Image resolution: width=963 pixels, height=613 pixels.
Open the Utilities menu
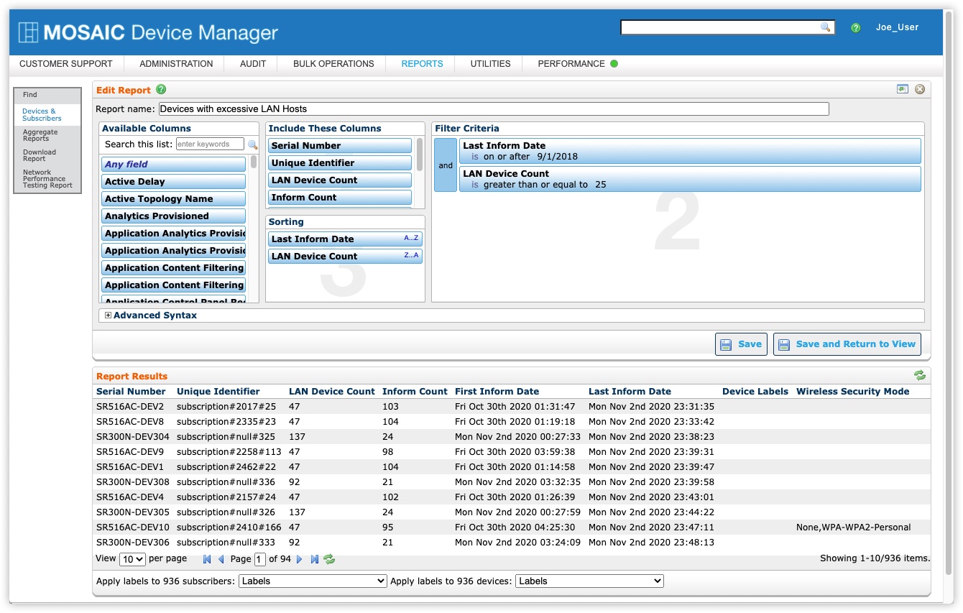coord(491,64)
